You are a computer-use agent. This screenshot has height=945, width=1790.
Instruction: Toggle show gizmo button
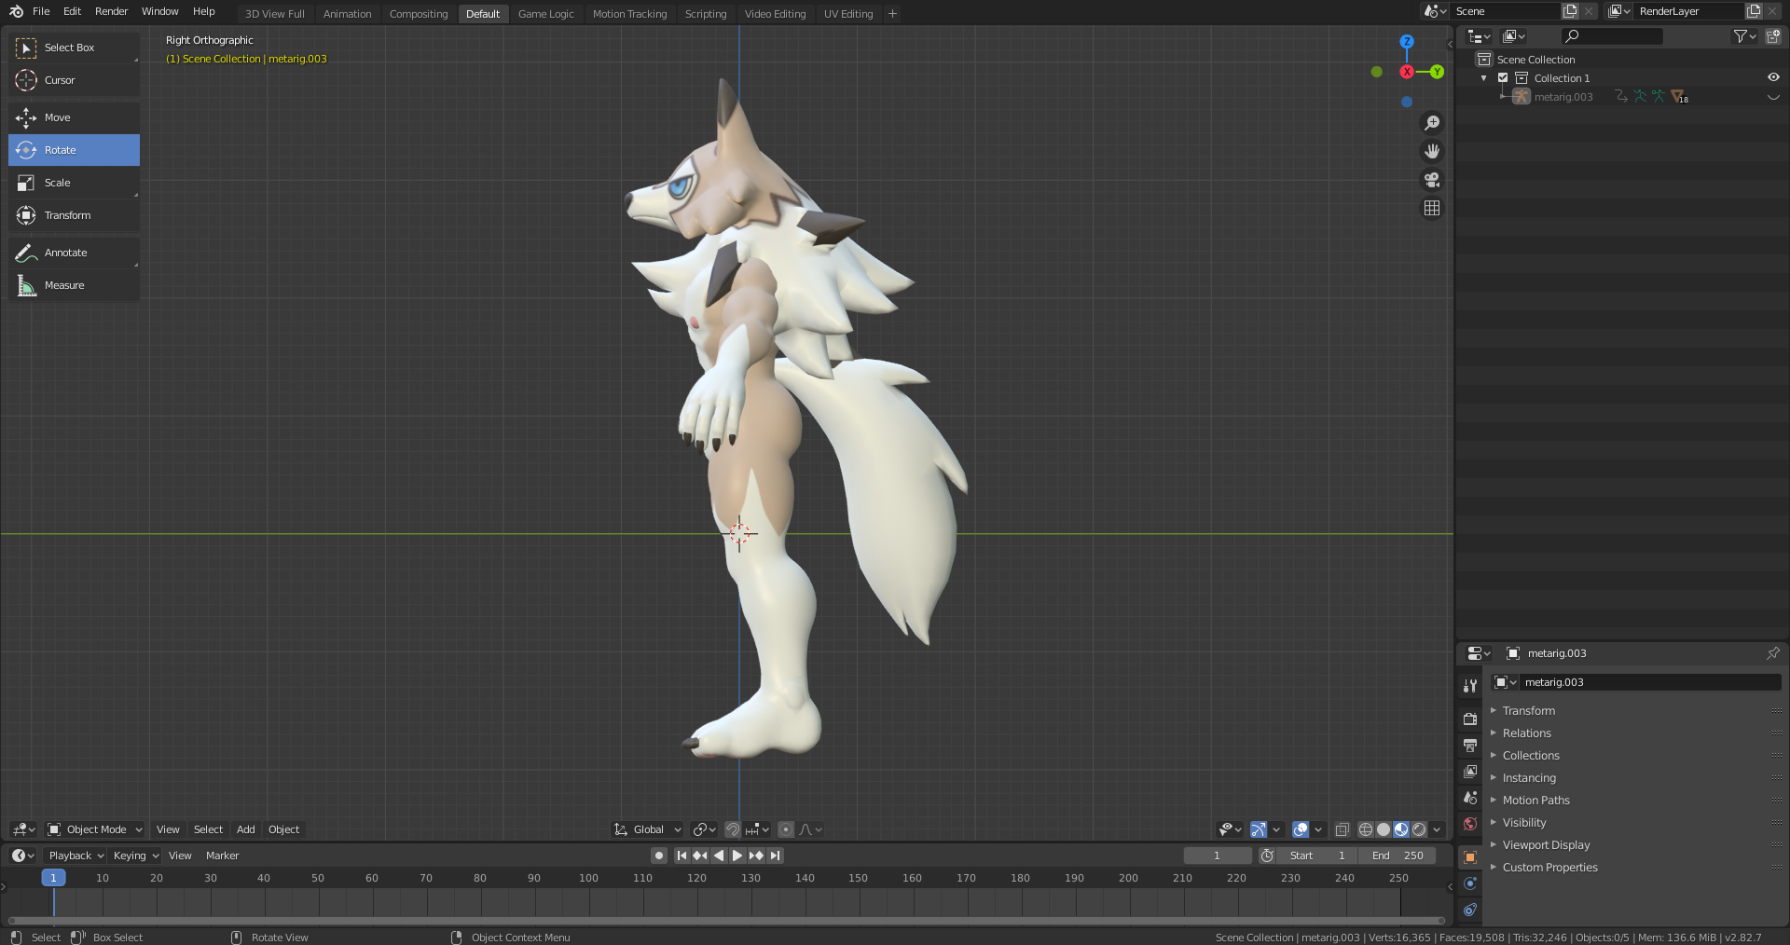[x=1258, y=829]
